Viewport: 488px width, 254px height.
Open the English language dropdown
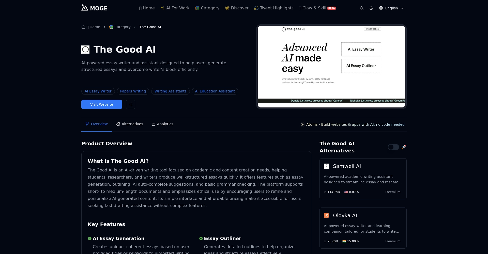point(391,8)
